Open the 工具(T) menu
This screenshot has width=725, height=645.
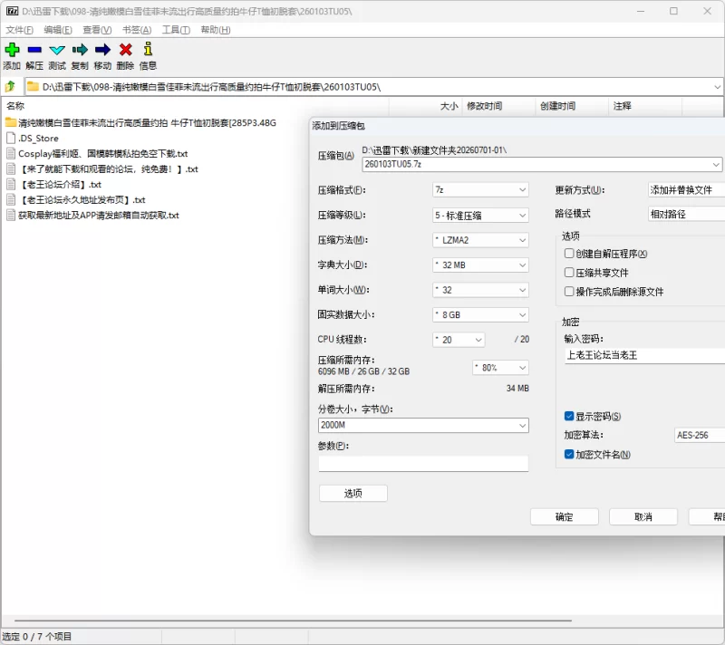coord(176,30)
